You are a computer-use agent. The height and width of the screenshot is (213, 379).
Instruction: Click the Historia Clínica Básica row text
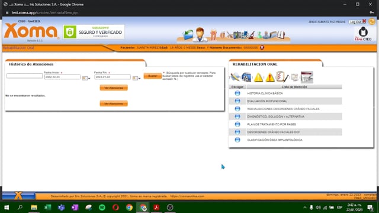coord(265,93)
